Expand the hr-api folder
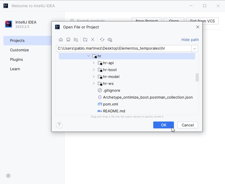225x184 pixels. point(94,63)
